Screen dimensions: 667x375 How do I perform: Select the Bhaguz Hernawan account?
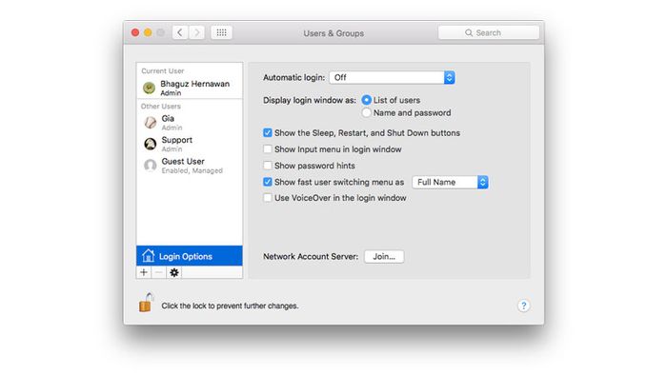190,88
